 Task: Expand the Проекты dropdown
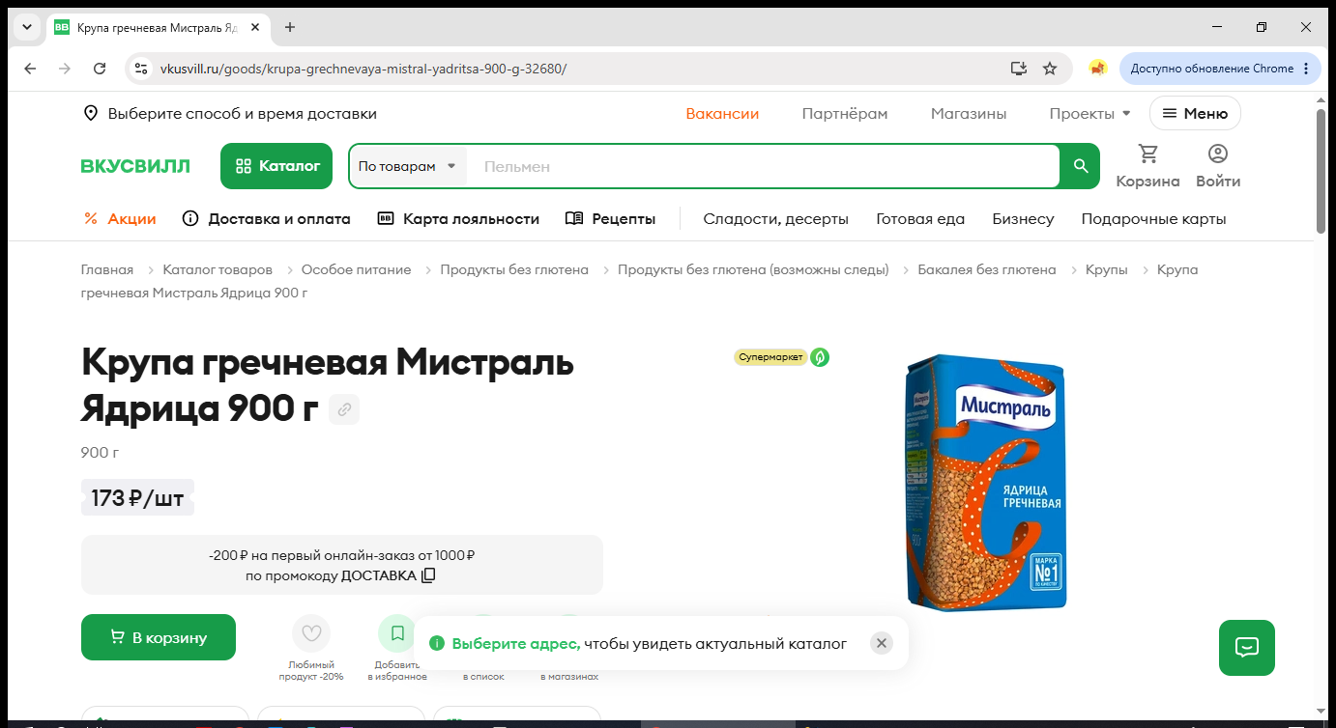(1089, 113)
